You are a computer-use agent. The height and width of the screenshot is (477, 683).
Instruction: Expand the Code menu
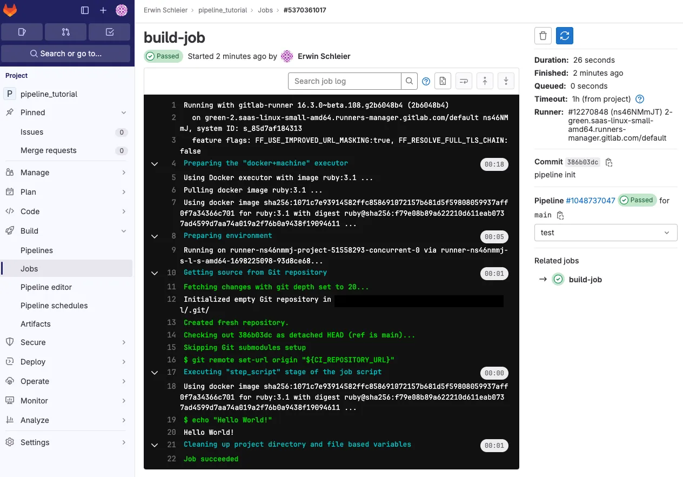(67, 211)
